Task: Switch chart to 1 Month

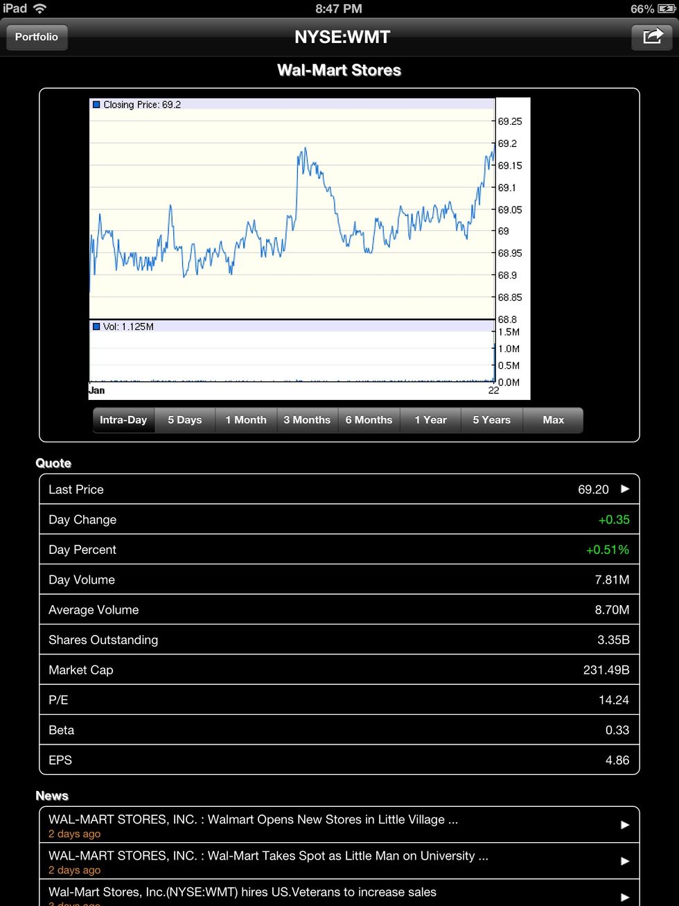Action: (246, 420)
